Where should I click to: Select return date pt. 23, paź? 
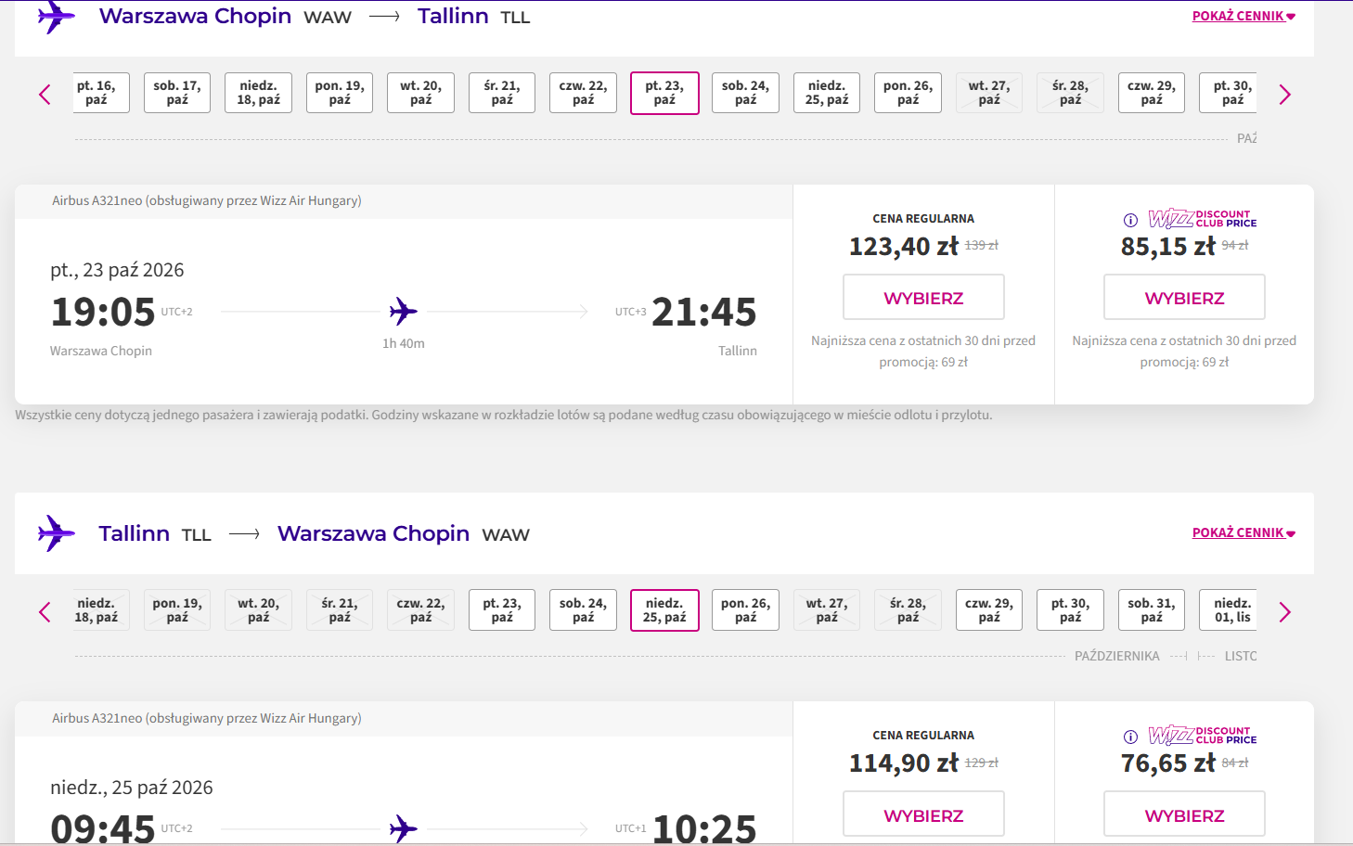point(502,610)
